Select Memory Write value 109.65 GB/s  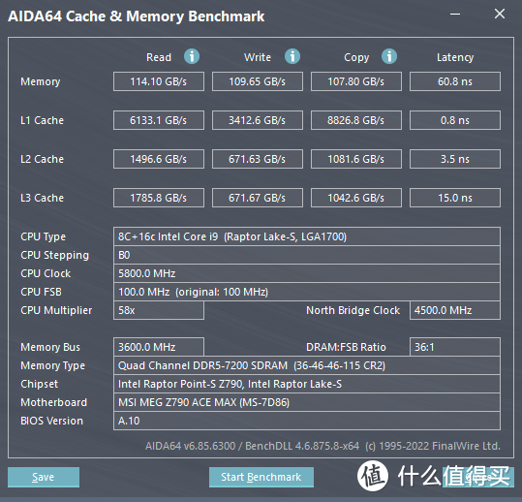(258, 81)
